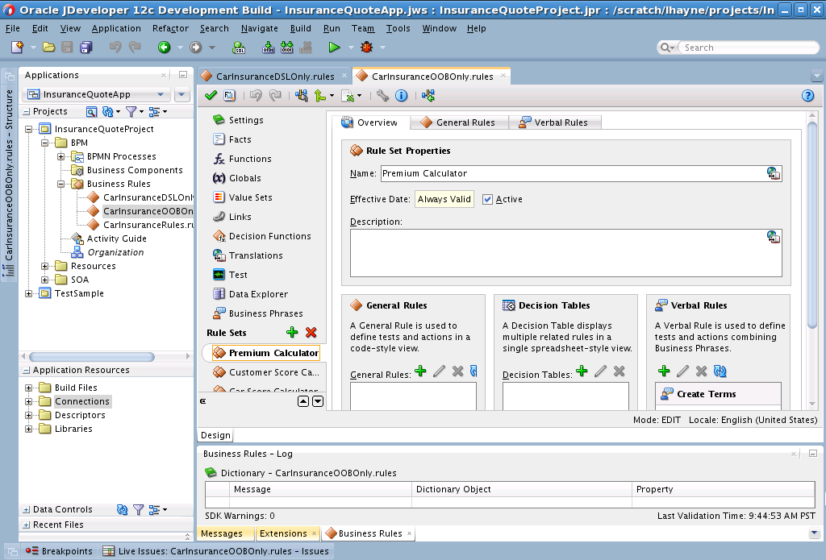The height and width of the screenshot is (560, 826).
Task: Click the red Debug bug icon
Action: 367,48
